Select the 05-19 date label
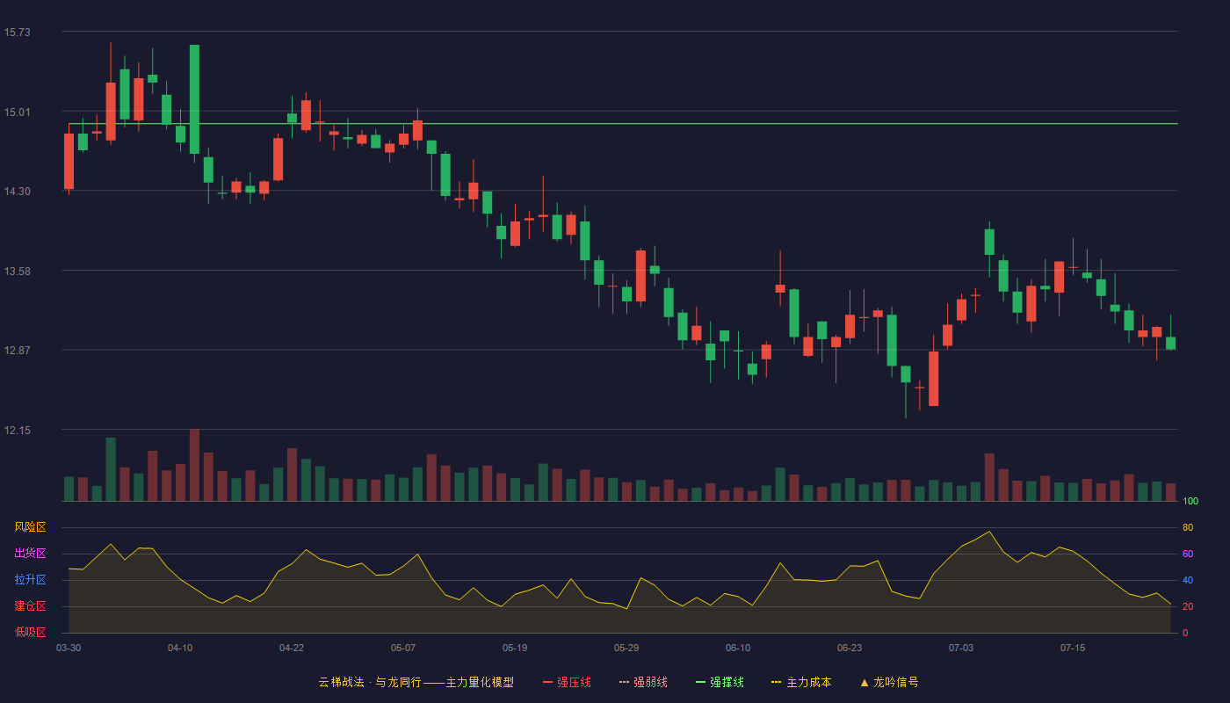This screenshot has height=703, width=1230. (x=515, y=648)
